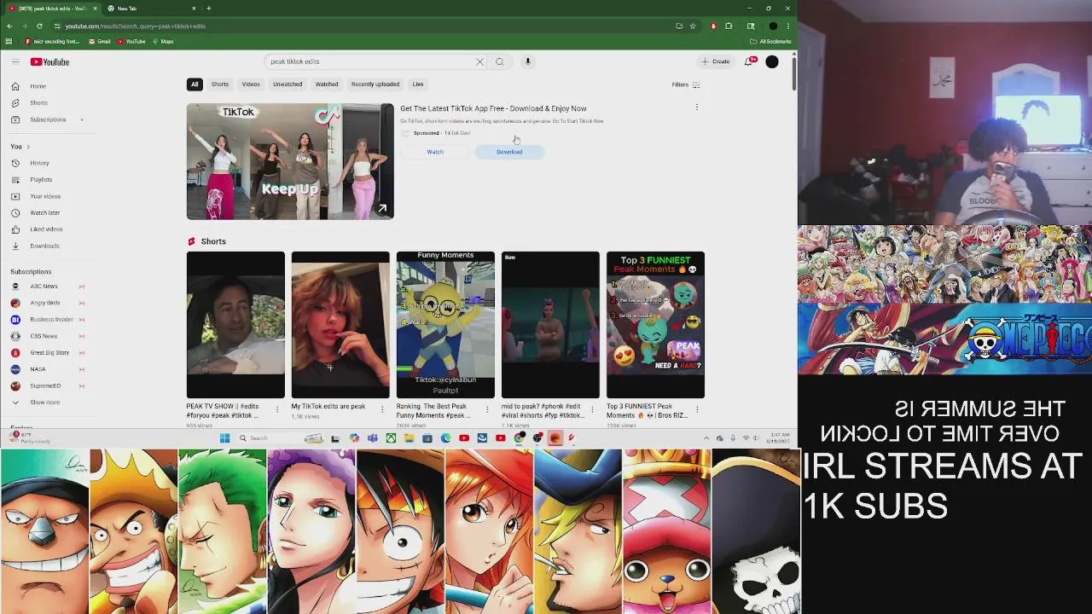Viewport: 1092px width, 614px height.
Task: Start voice search with the microphone
Action: point(528,61)
